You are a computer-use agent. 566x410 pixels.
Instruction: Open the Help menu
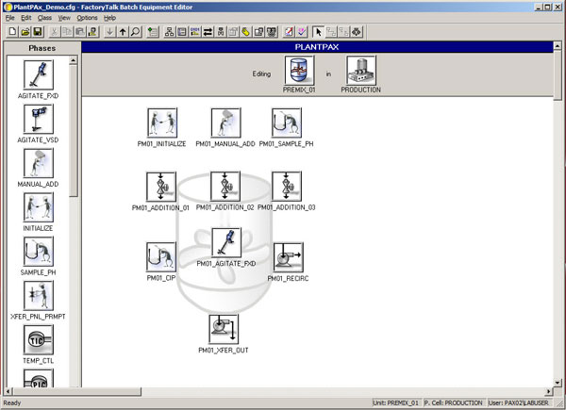coord(109,18)
